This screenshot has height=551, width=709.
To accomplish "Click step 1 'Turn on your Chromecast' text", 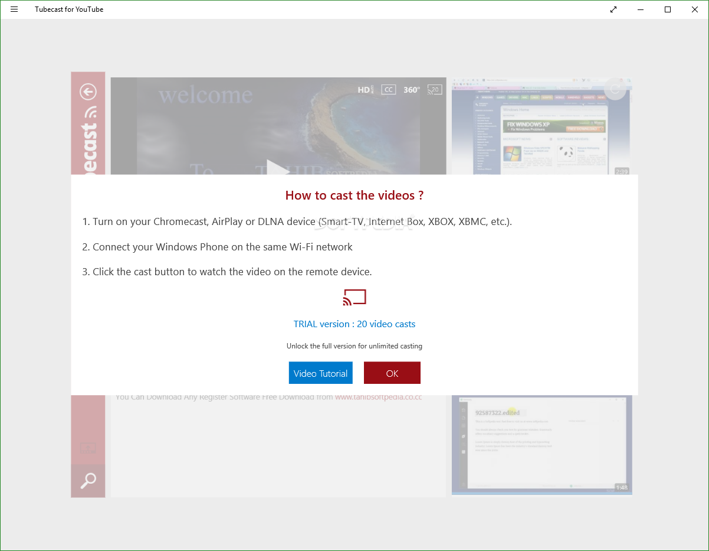I will click(297, 222).
